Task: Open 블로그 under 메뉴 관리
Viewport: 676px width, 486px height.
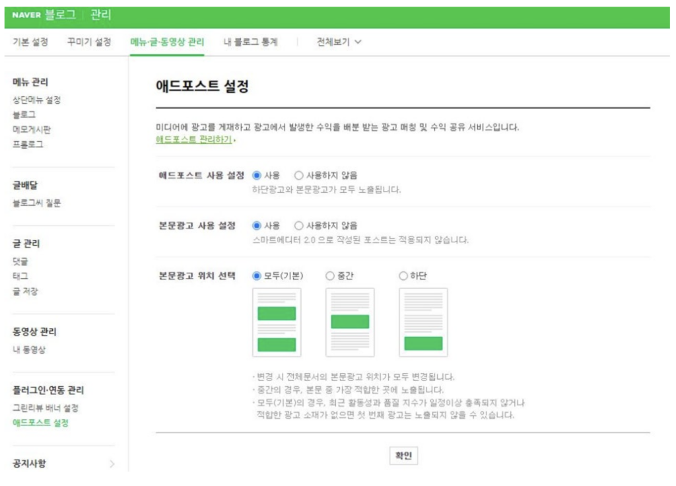Action: (x=24, y=115)
